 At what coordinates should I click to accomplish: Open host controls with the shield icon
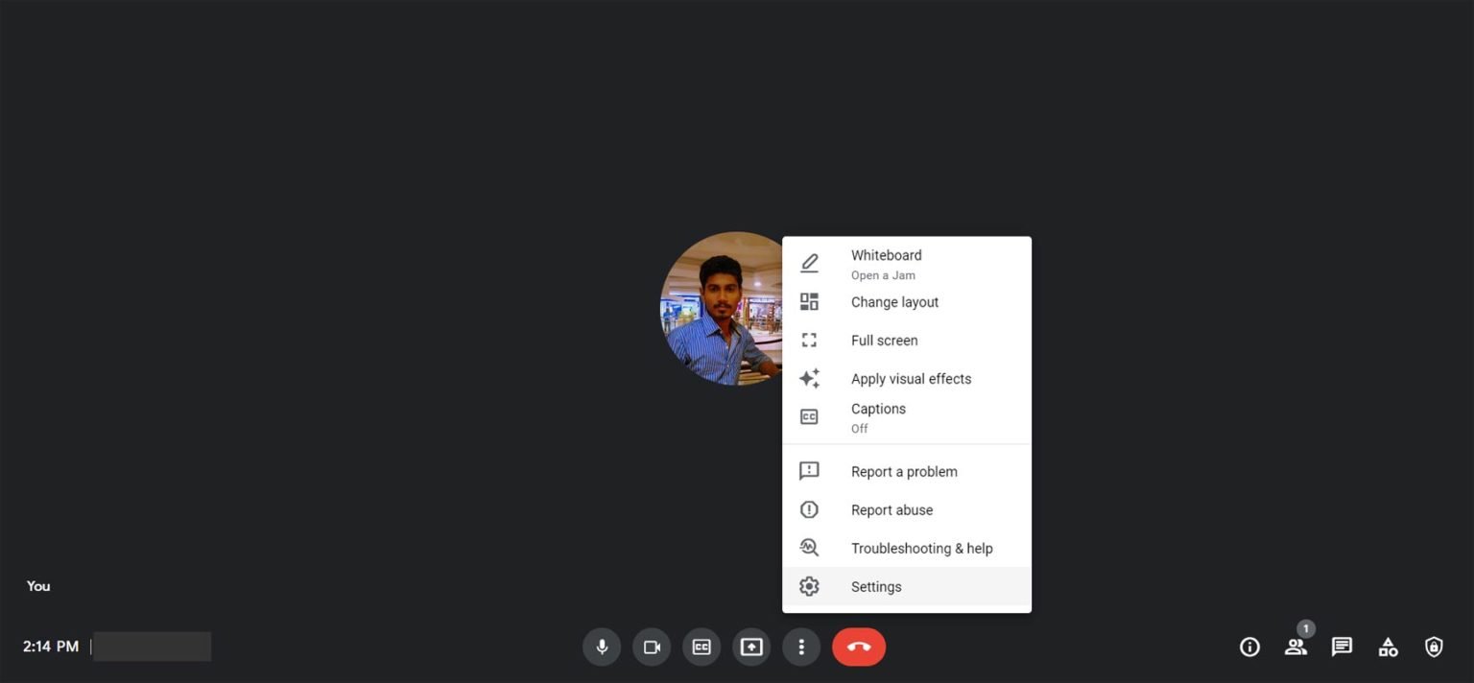(1434, 647)
